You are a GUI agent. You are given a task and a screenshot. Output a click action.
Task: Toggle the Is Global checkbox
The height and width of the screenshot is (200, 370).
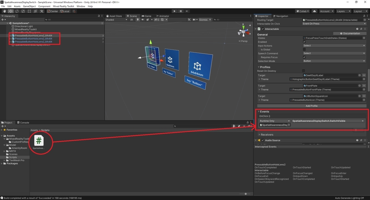304,49
